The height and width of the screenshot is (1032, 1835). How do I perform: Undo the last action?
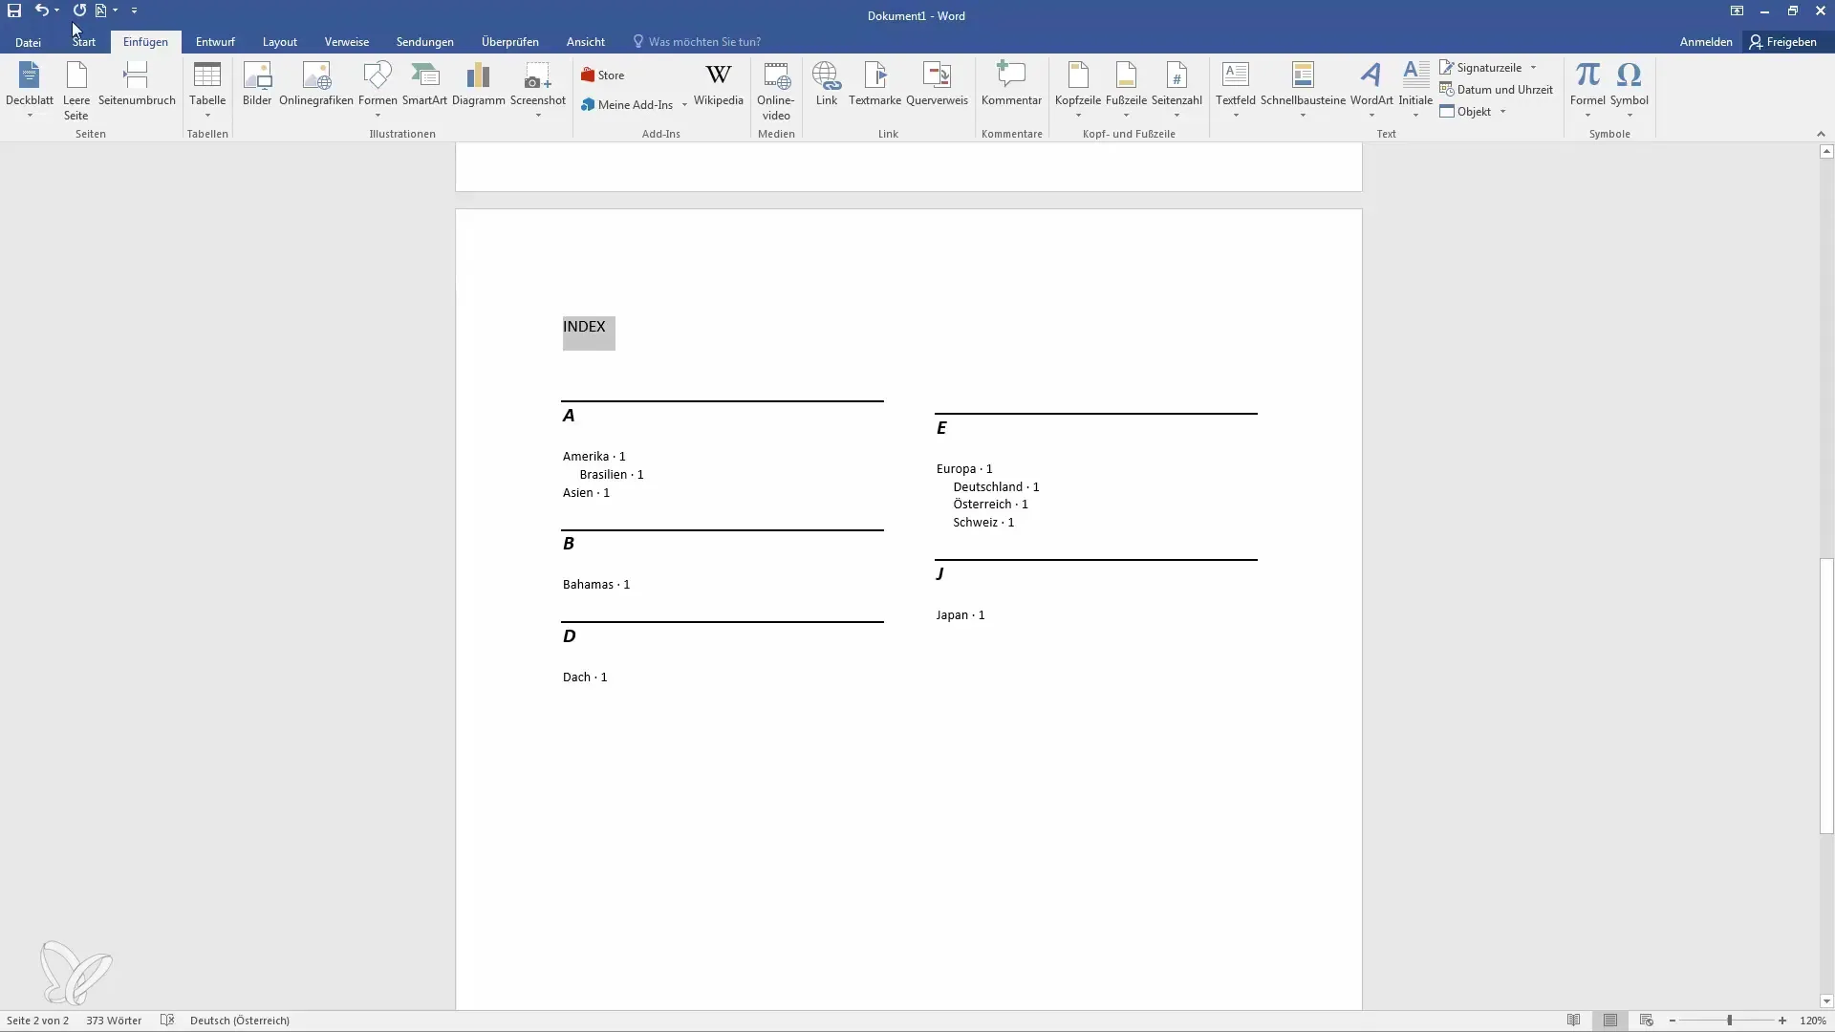41,11
